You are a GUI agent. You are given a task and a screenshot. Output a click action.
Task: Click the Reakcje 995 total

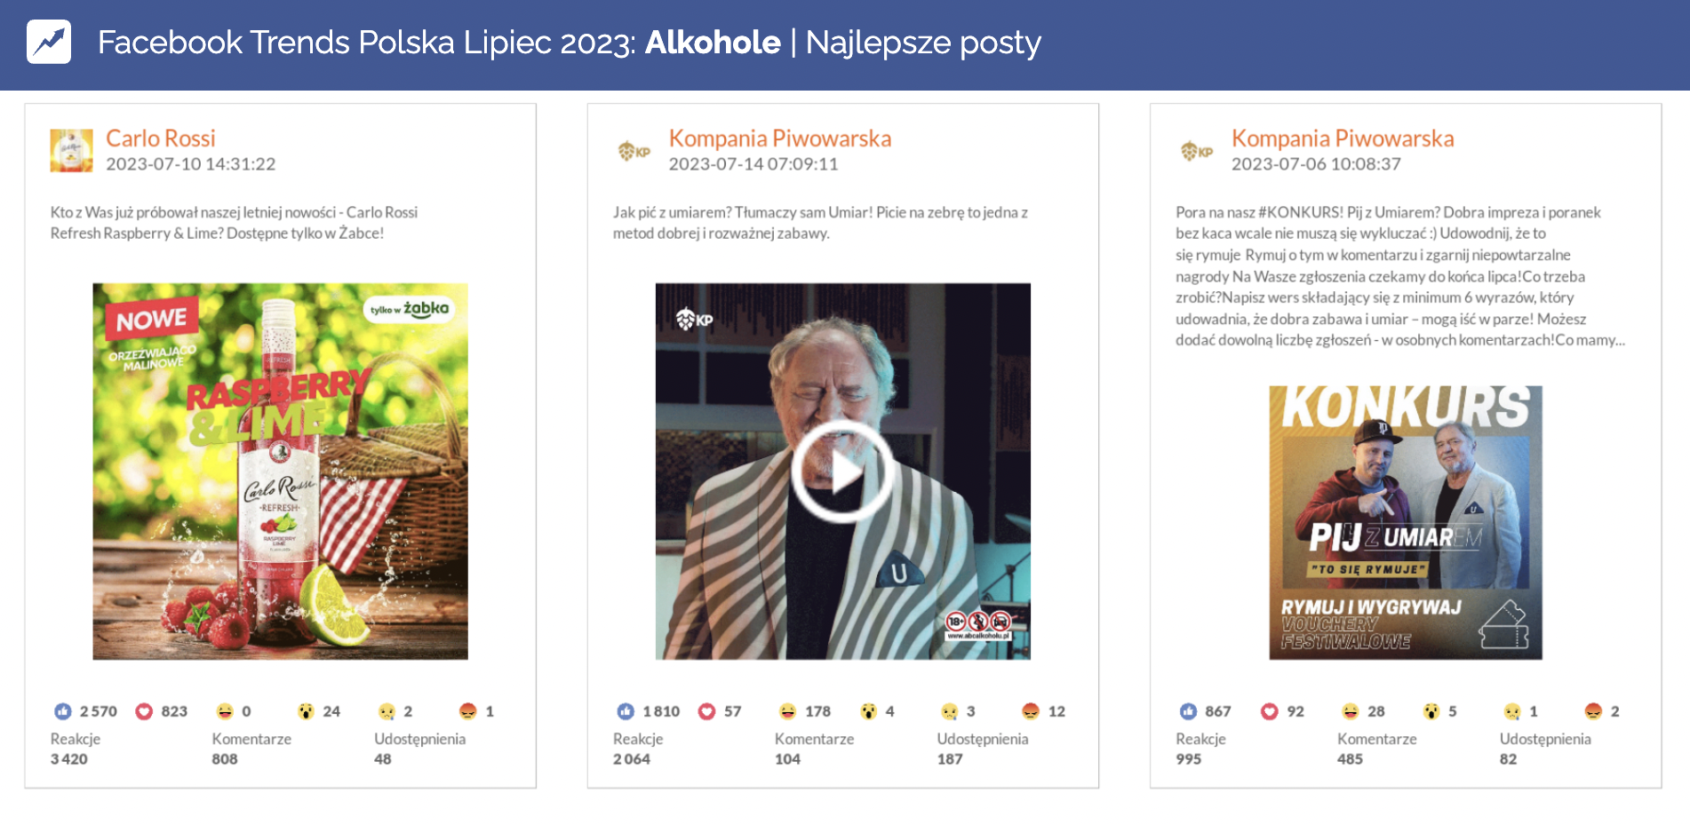click(1189, 759)
